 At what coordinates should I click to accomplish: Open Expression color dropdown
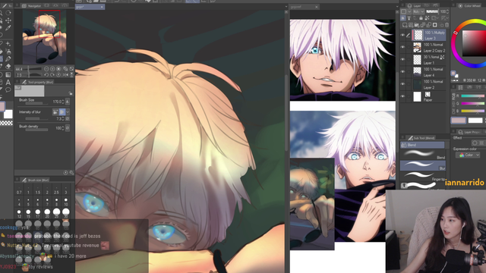point(468,155)
